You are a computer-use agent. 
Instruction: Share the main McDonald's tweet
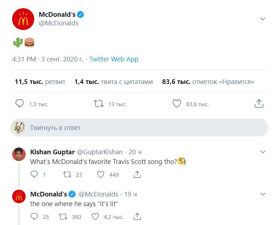tap(259, 104)
